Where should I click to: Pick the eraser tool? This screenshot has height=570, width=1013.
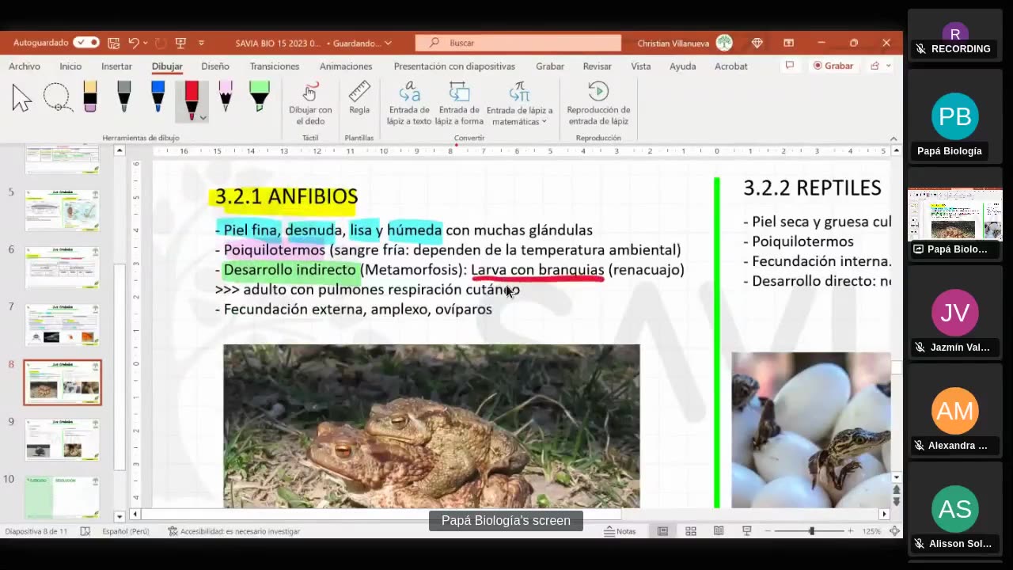90,97
